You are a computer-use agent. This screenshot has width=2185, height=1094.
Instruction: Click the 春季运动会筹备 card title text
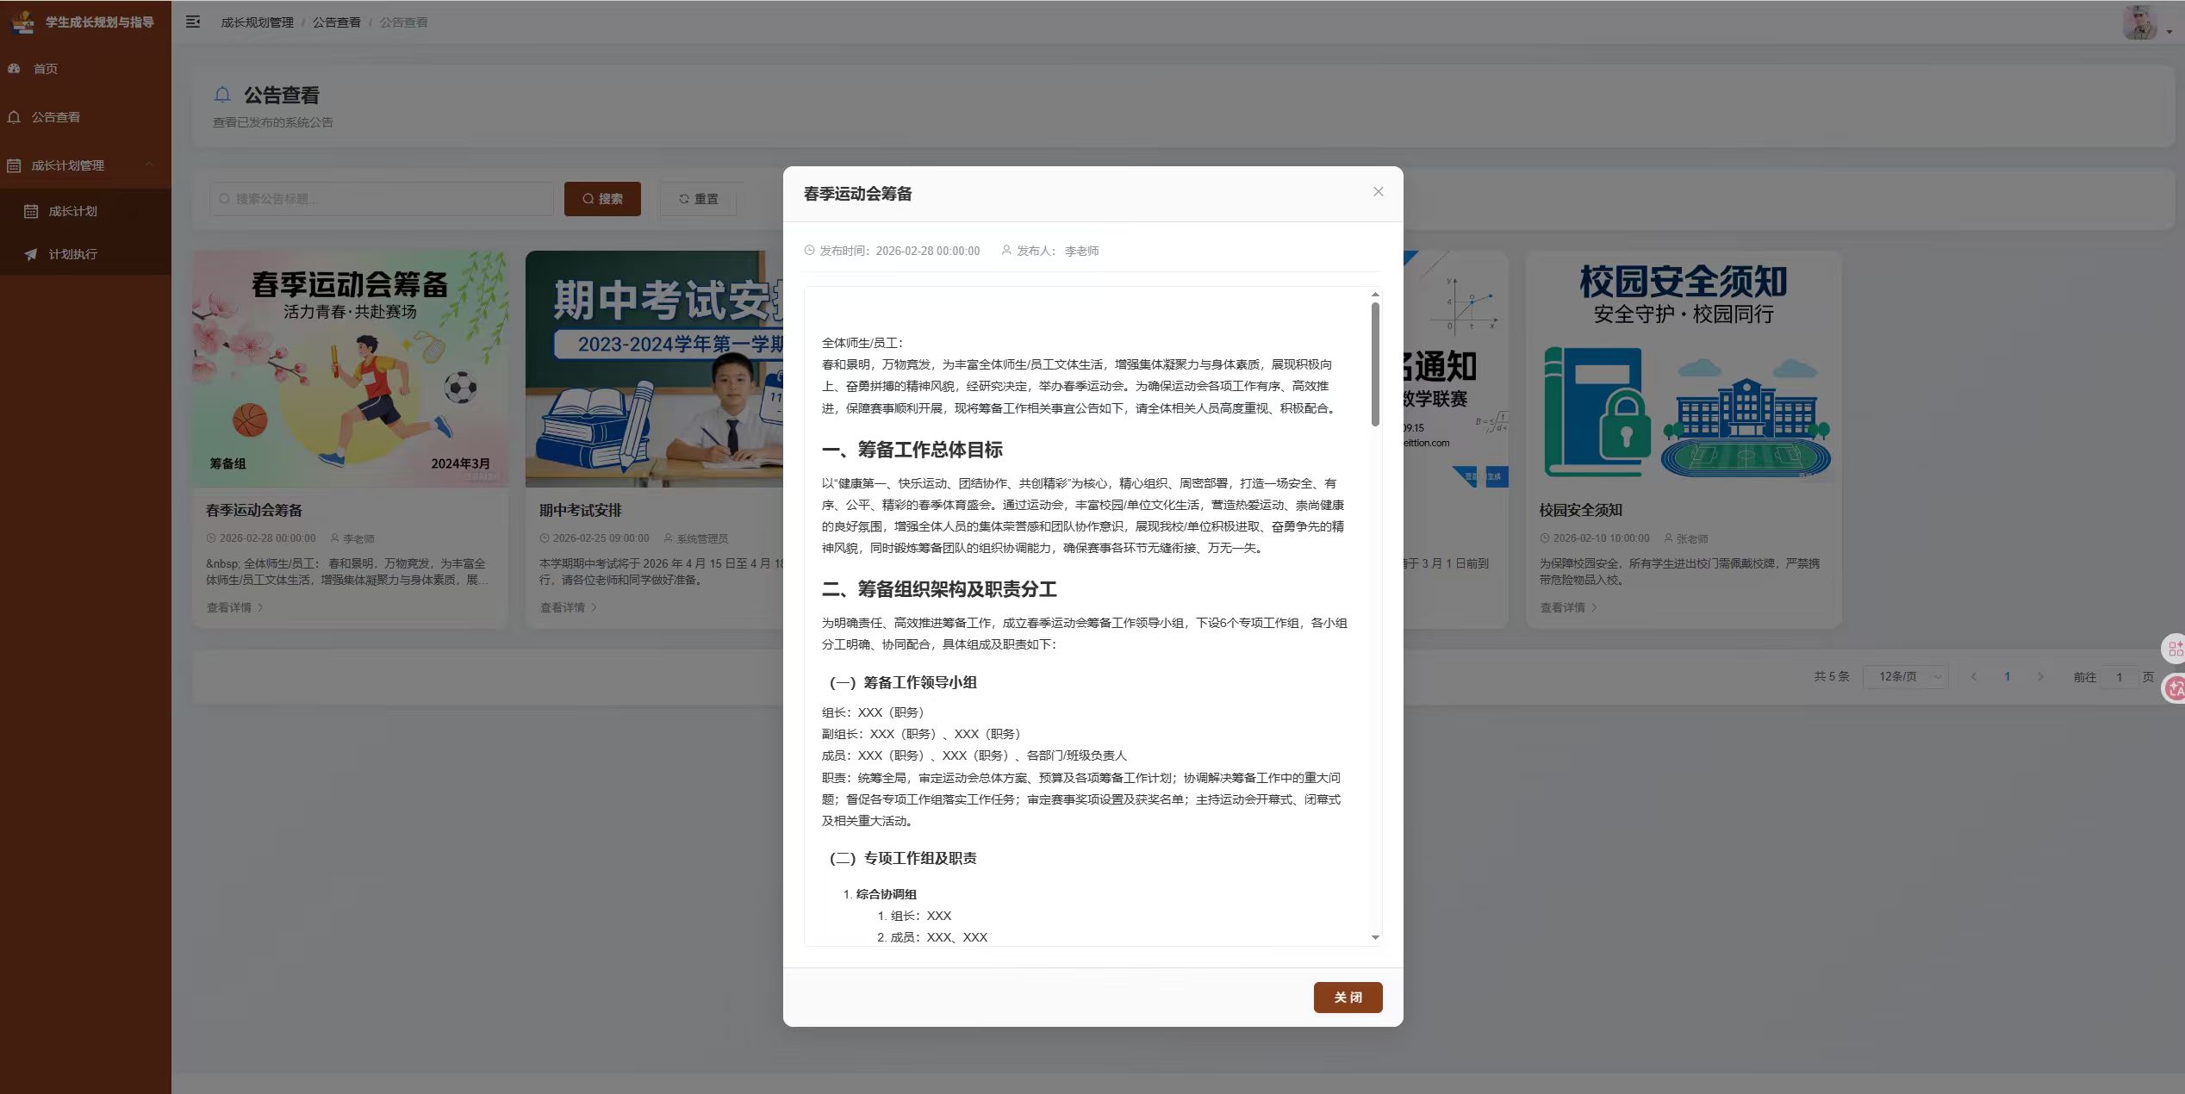coord(254,510)
